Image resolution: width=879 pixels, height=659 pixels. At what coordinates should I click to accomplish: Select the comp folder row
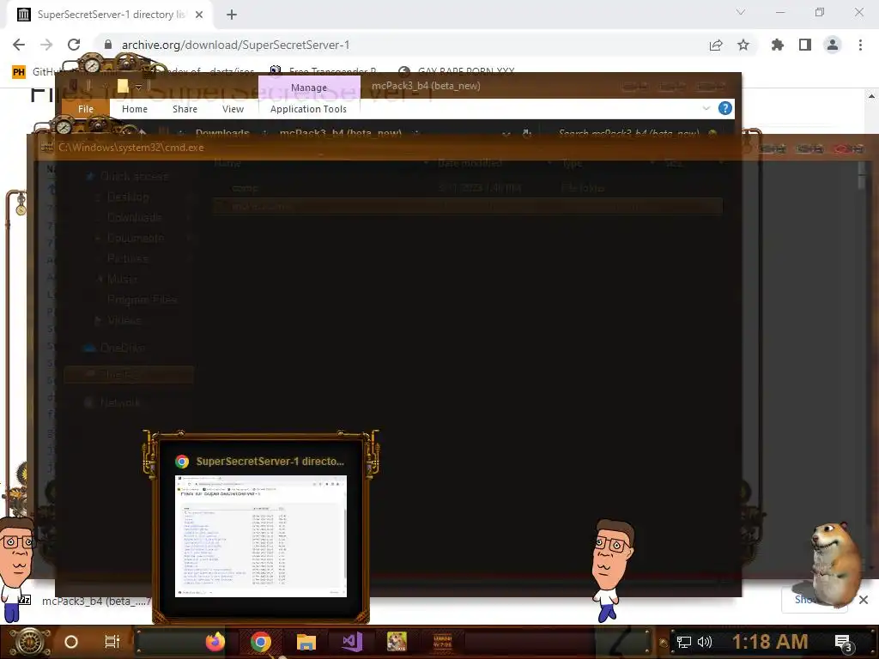[468, 188]
